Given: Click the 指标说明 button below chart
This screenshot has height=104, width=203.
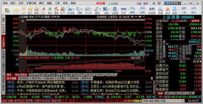Looking at the screenshot, I should click(135, 58).
